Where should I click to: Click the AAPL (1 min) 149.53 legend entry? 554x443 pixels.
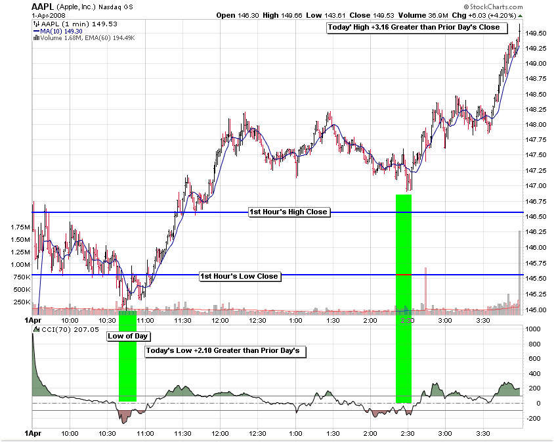click(x=79, y=24)
